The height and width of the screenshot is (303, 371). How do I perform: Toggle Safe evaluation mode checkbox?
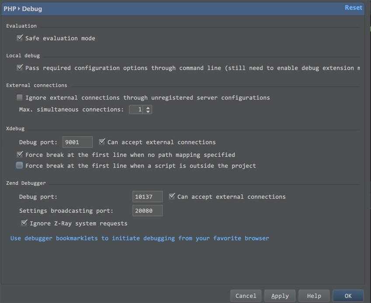20,38
